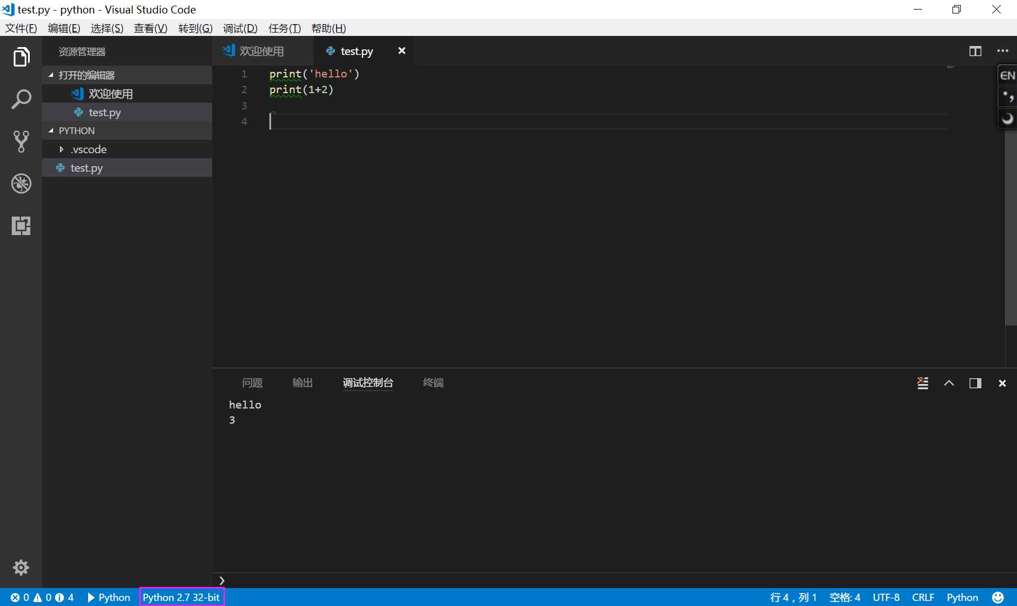Close the bottom panel

pyautogui.click(x=1002, y=383)
